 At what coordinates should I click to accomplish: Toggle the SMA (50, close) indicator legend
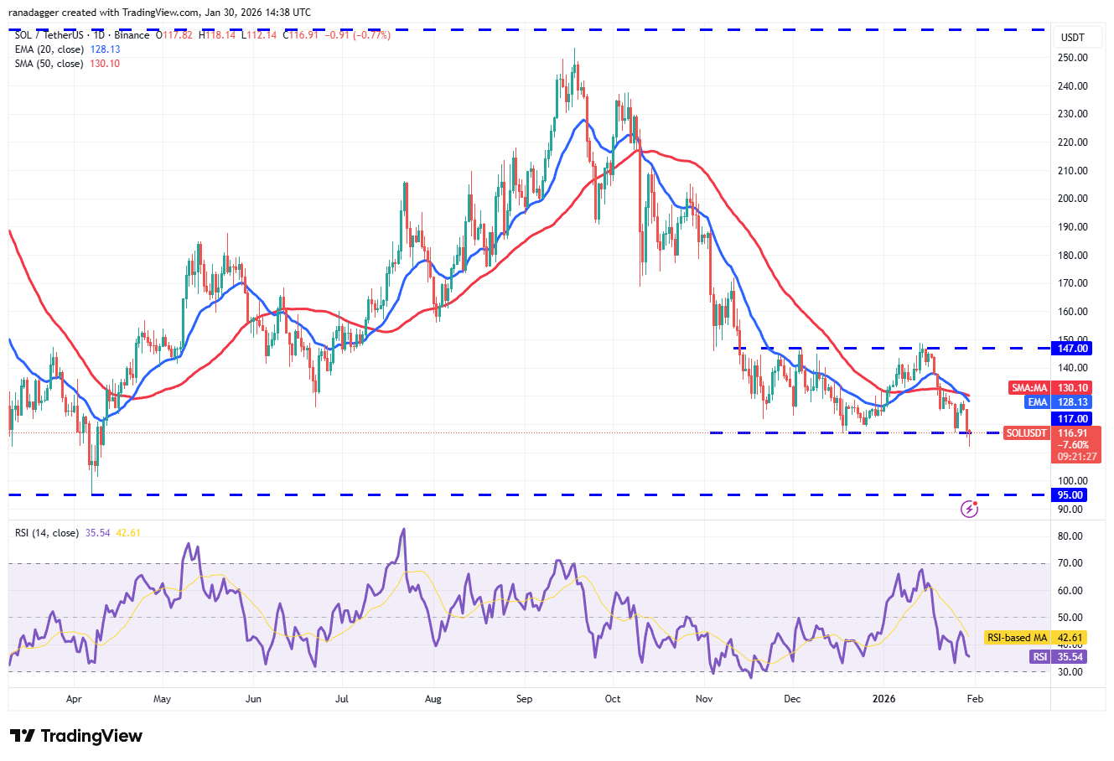coord(50,64)
